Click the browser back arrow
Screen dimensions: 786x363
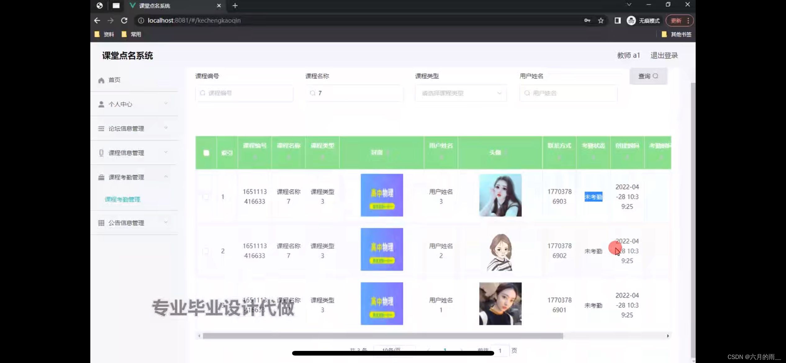pos(97,20)
